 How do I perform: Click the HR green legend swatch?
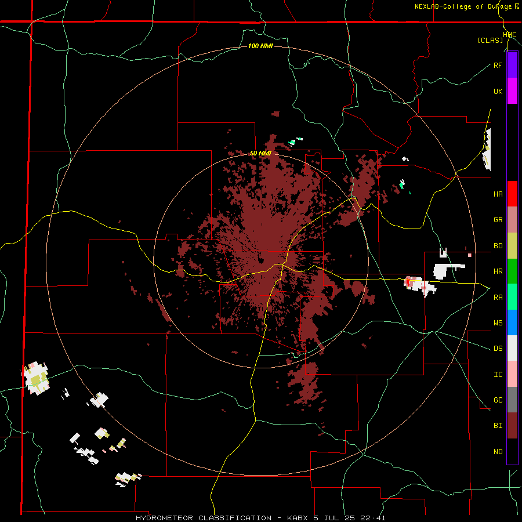coord(512,271)
